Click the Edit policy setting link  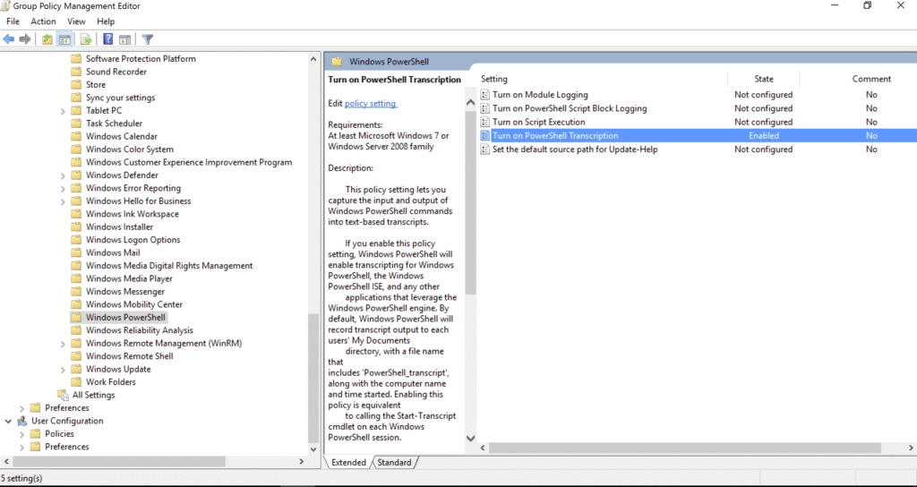[x=371, y=104]
